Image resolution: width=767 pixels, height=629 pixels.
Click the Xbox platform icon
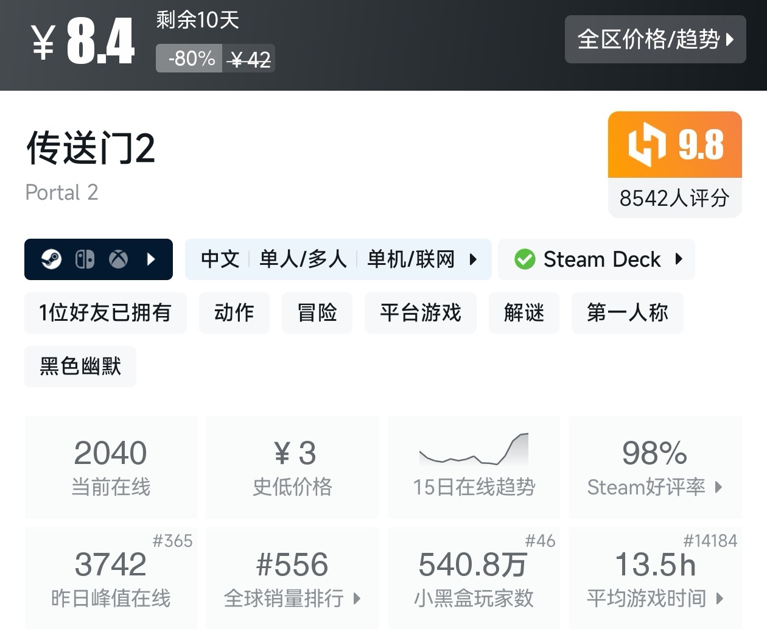(118, 259)
